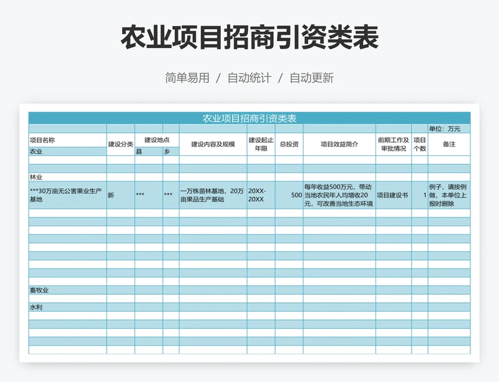Select the 项目名称 header cell
Image resolution: width=499 pixels, height=382 pixels.
(67, 140)
